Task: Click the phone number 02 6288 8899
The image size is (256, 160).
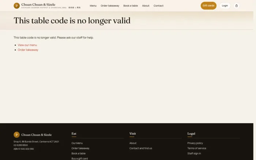Action: coord(20,145)
